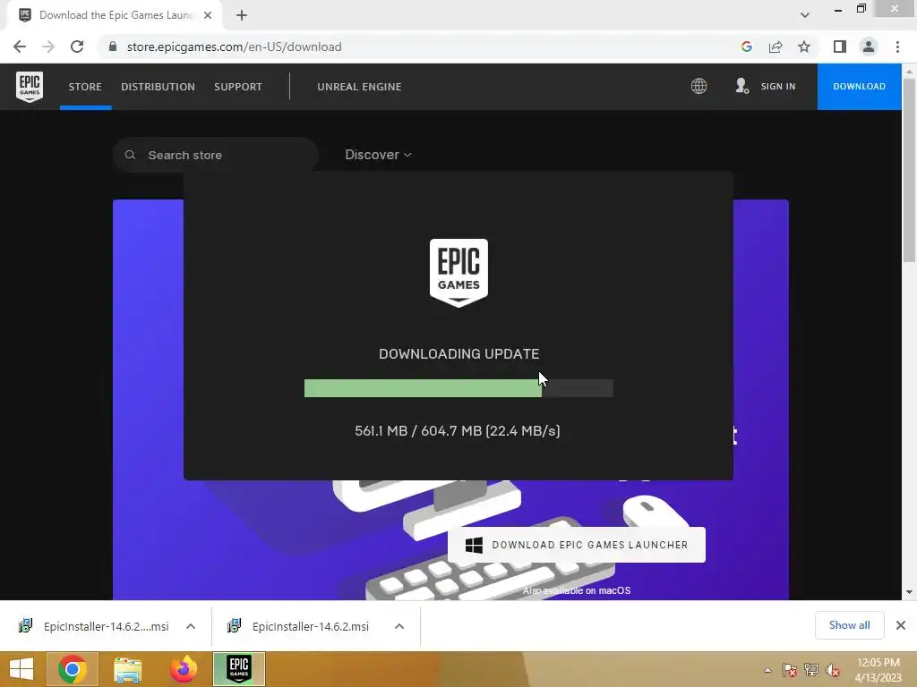This screenshot has height=687, width=917.
Task: Click the padlock site info icon
Action: tap(113, 47)
